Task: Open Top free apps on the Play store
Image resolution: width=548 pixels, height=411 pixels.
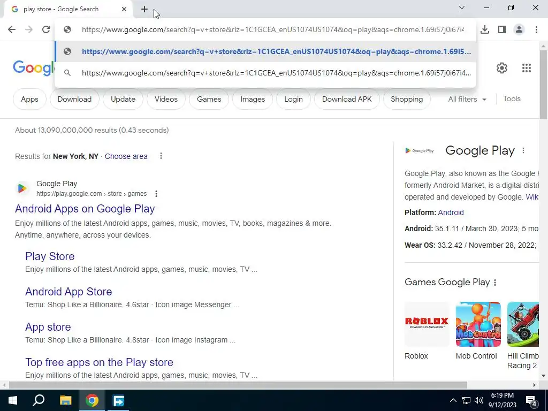Action: tap(99, 362)
